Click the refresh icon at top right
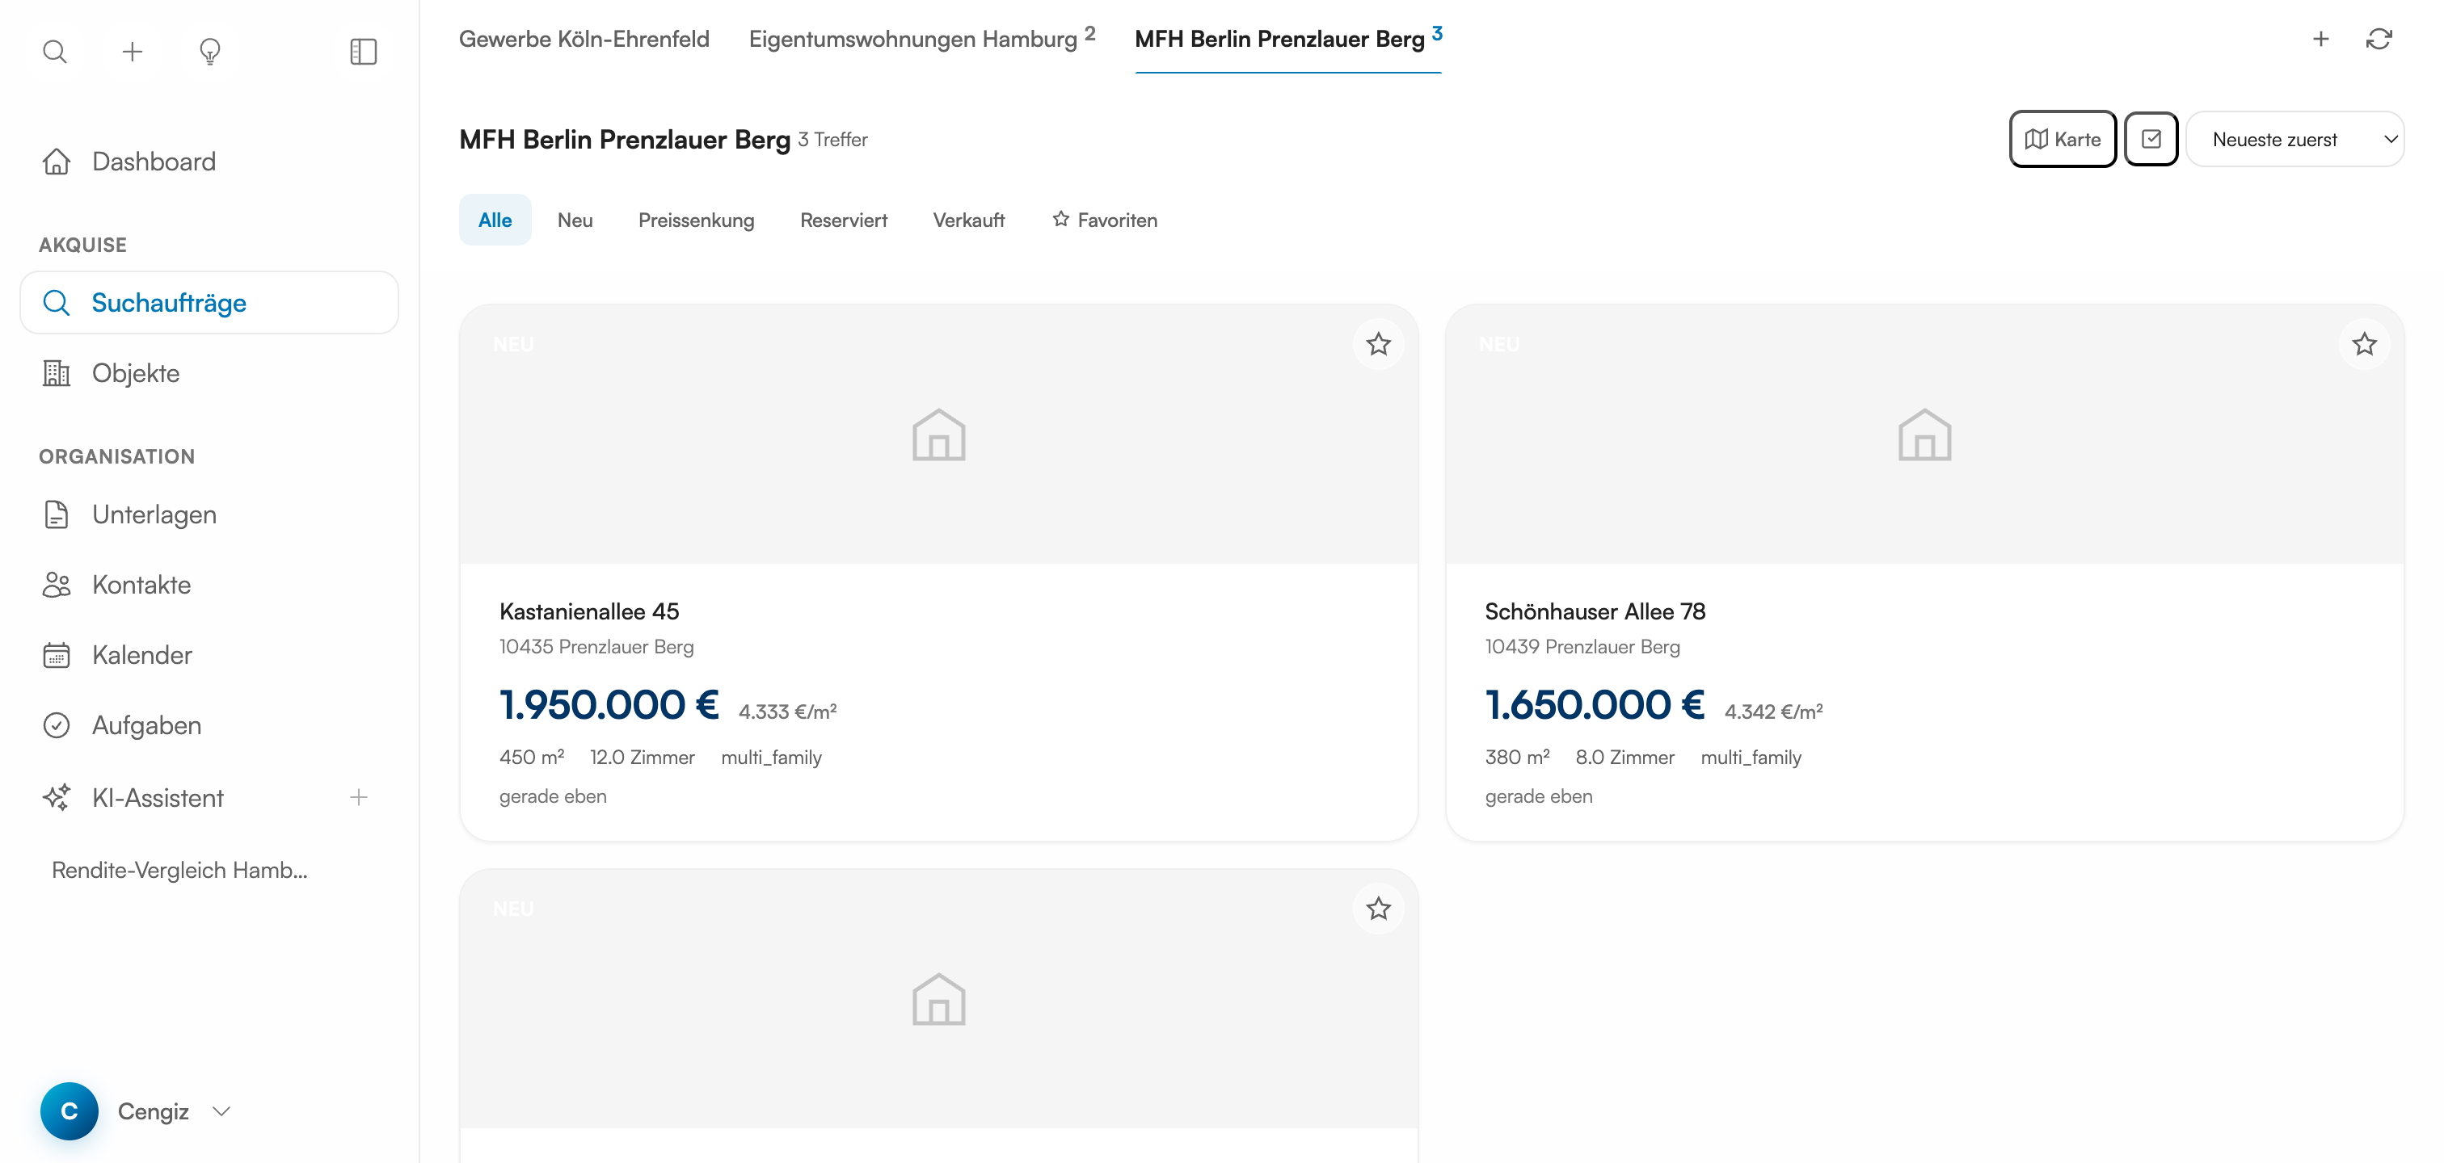2444x1163 pixels. point(2379,39)
